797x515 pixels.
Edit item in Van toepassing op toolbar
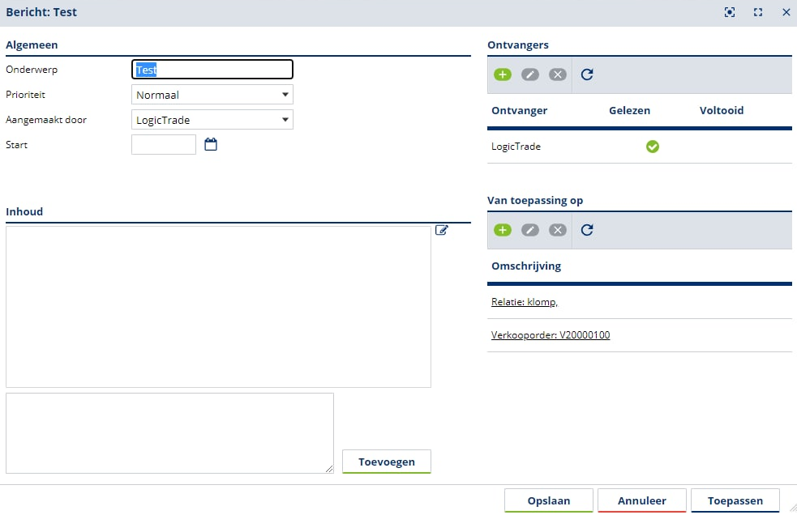(x=530, y=230)
